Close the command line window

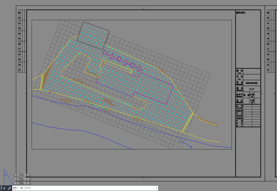tap(4, 188)
